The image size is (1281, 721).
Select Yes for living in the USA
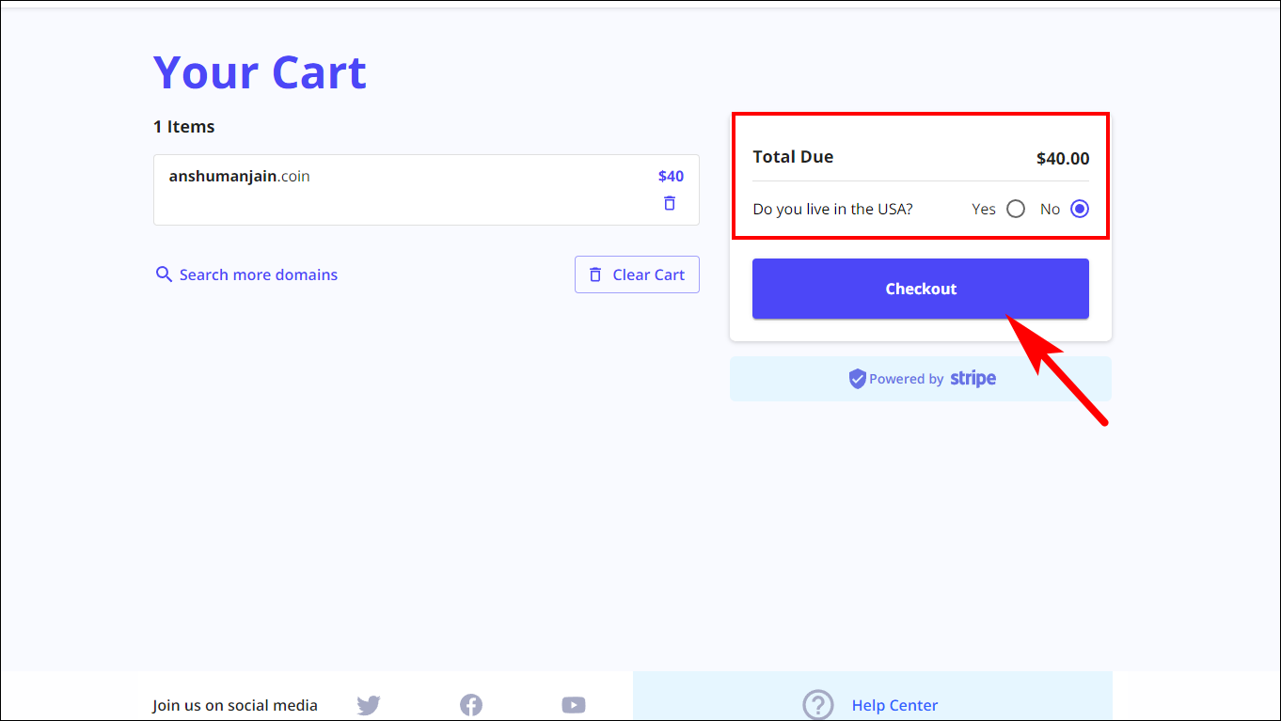(x=1016, y=209)
